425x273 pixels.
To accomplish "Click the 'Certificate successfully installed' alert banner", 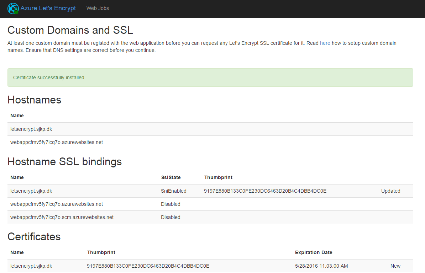I will 210,77.
